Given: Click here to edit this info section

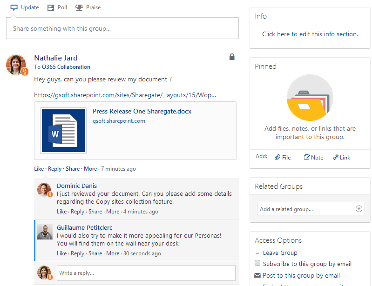Looking at the screenshot, I should [310, 34].
